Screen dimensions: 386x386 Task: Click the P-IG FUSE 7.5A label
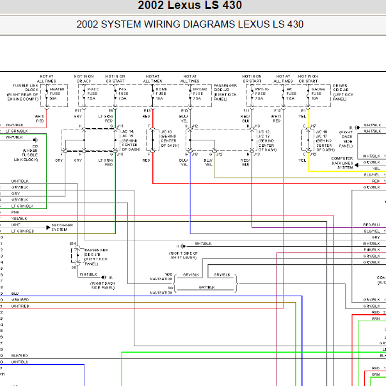[123, 94]
